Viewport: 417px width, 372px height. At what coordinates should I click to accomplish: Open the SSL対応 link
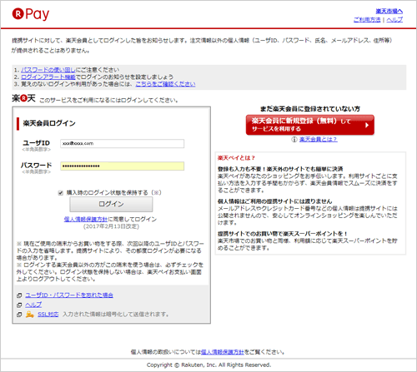point(48,315)
